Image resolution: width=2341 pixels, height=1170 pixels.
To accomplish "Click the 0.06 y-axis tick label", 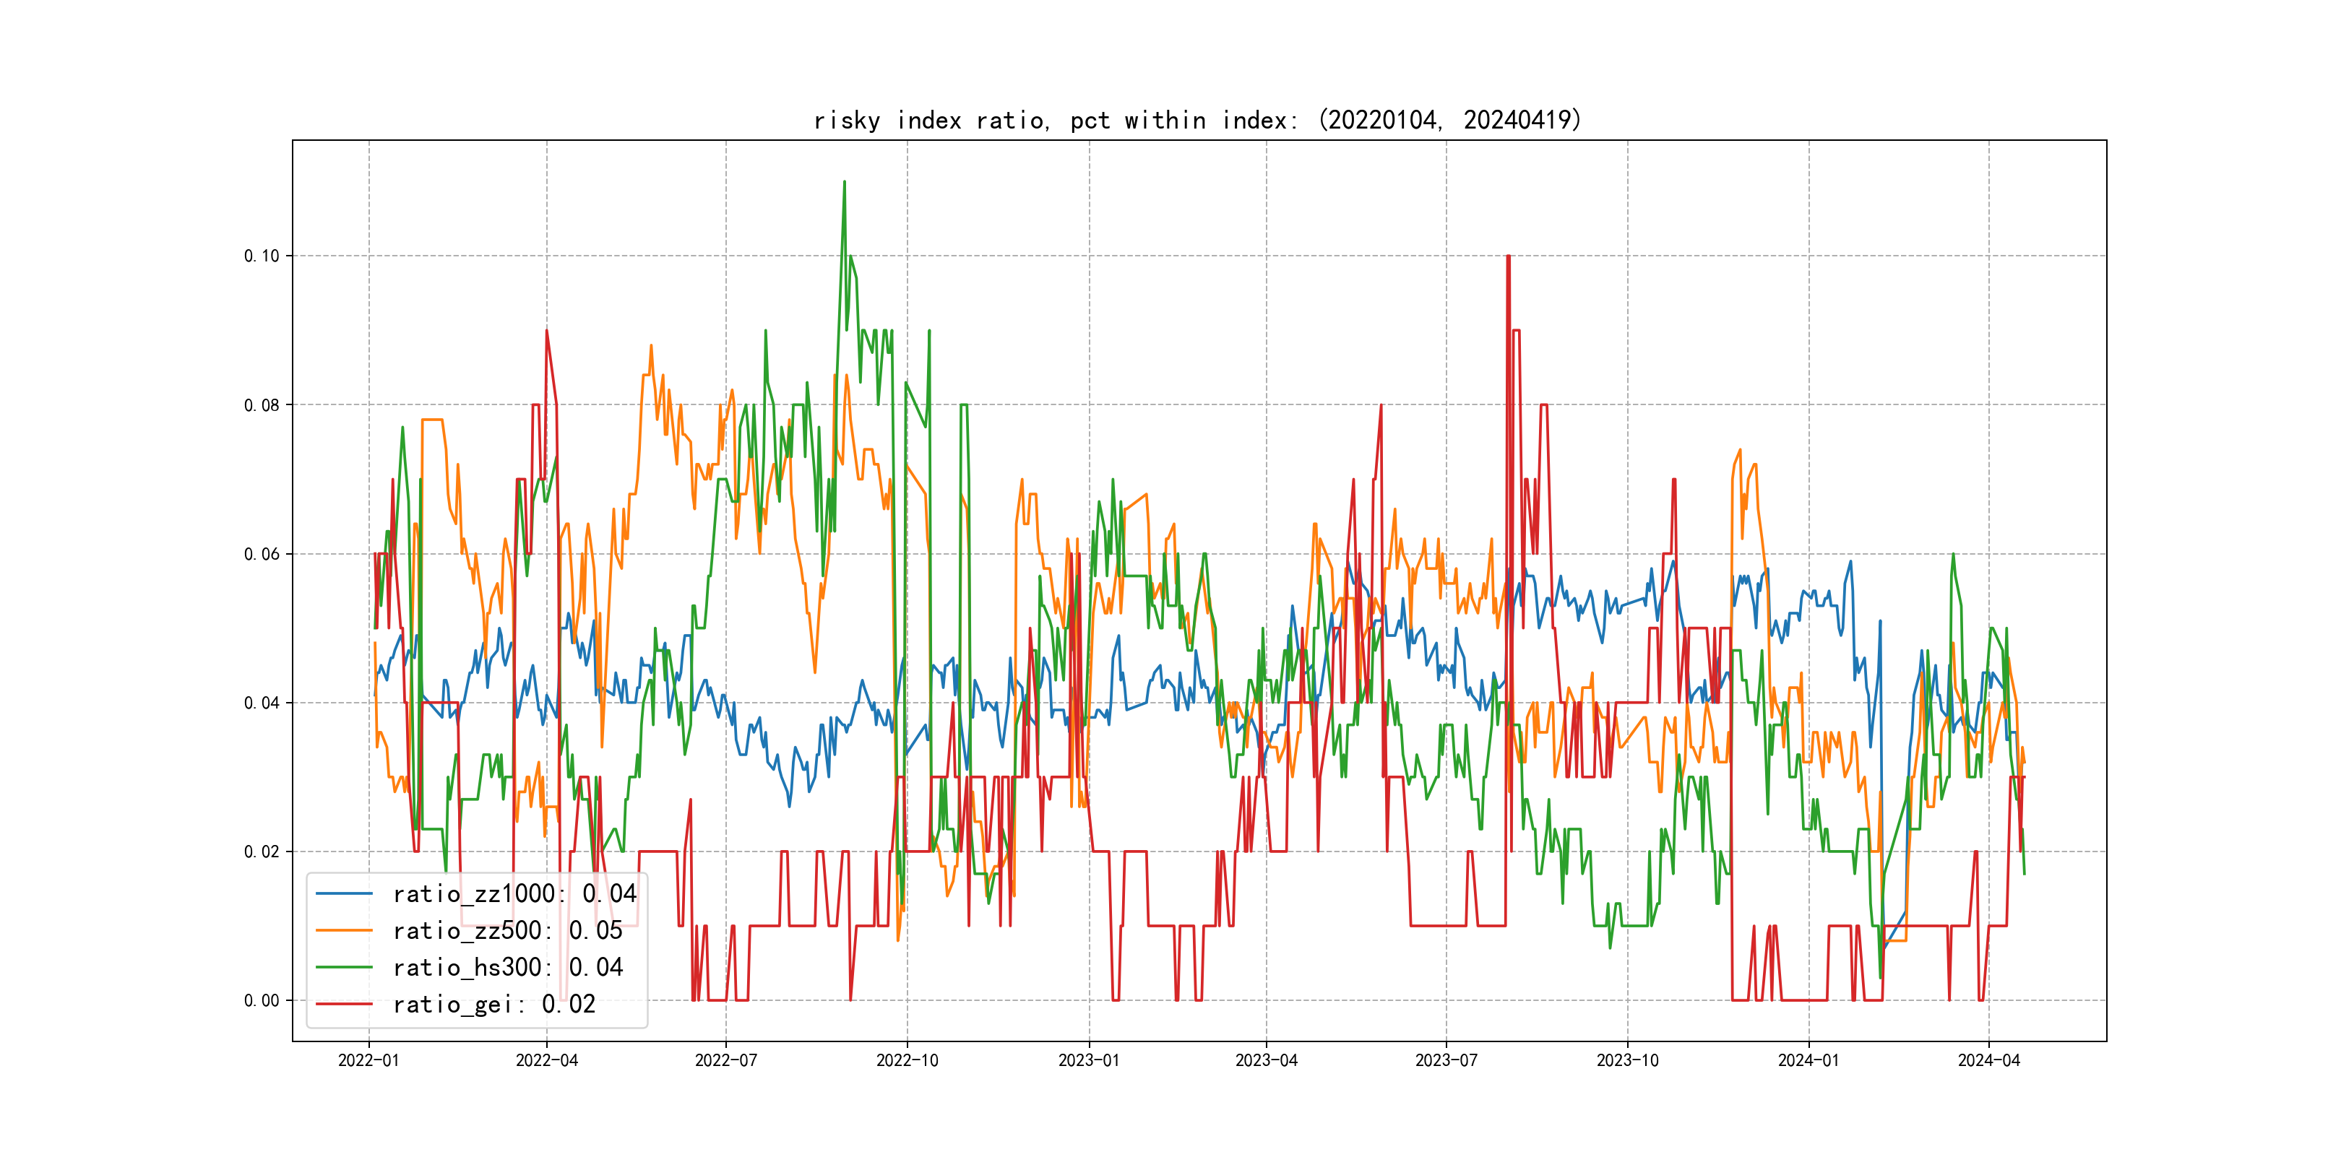I will coord(262,554).
